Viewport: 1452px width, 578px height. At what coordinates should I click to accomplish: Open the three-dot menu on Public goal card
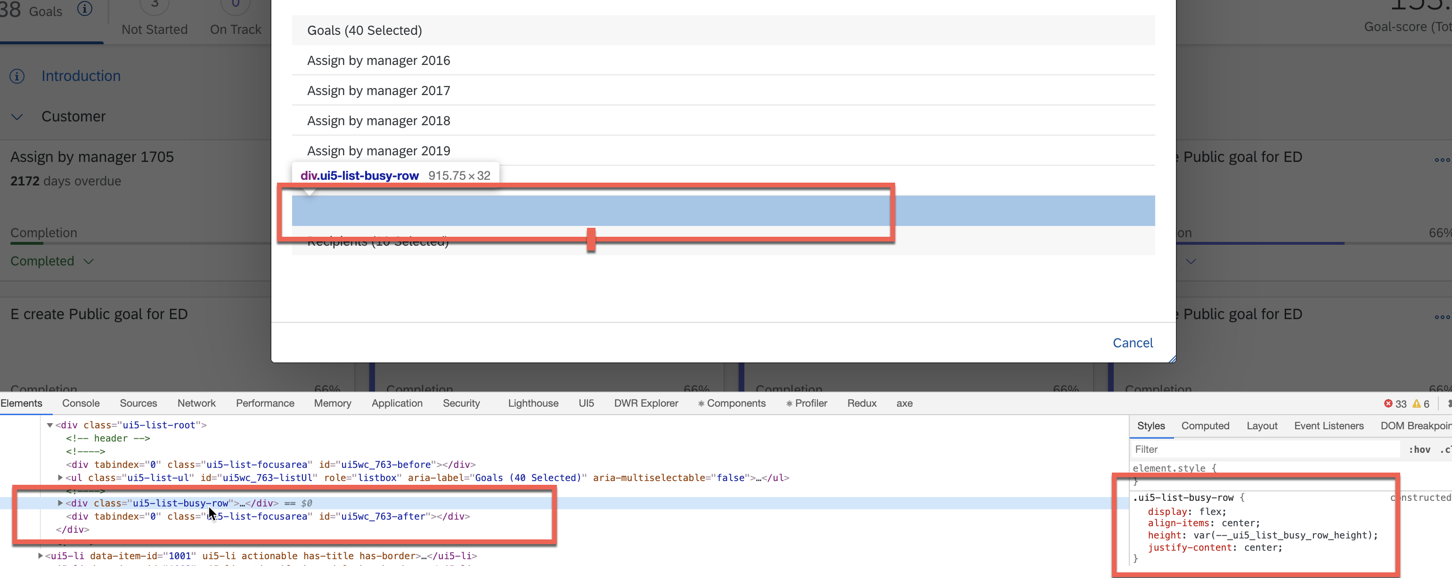point(1442,160)
